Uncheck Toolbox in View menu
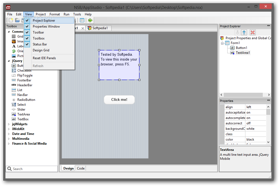Image resolution: width=279 pixels, height=186 pixels. 49,38
